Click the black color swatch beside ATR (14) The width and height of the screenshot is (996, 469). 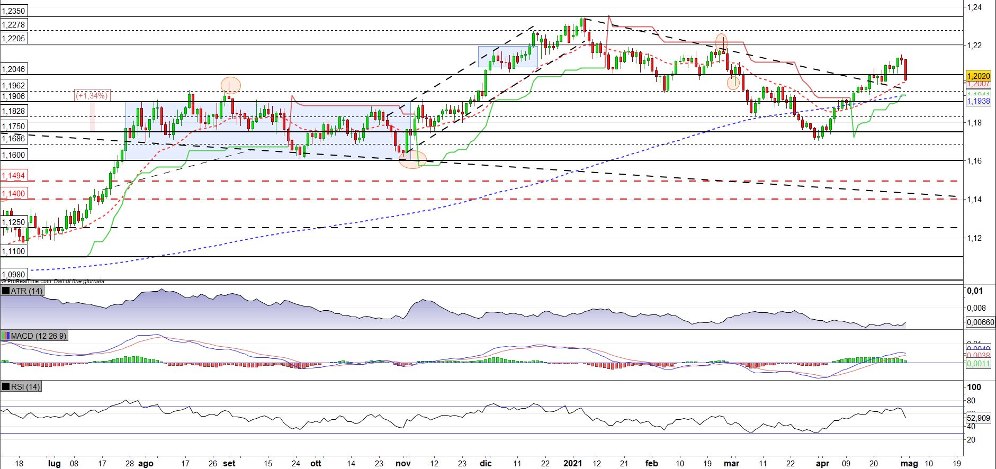(6, 291)
